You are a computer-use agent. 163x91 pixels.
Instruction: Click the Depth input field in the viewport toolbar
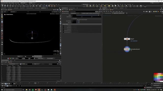[9, 12]
